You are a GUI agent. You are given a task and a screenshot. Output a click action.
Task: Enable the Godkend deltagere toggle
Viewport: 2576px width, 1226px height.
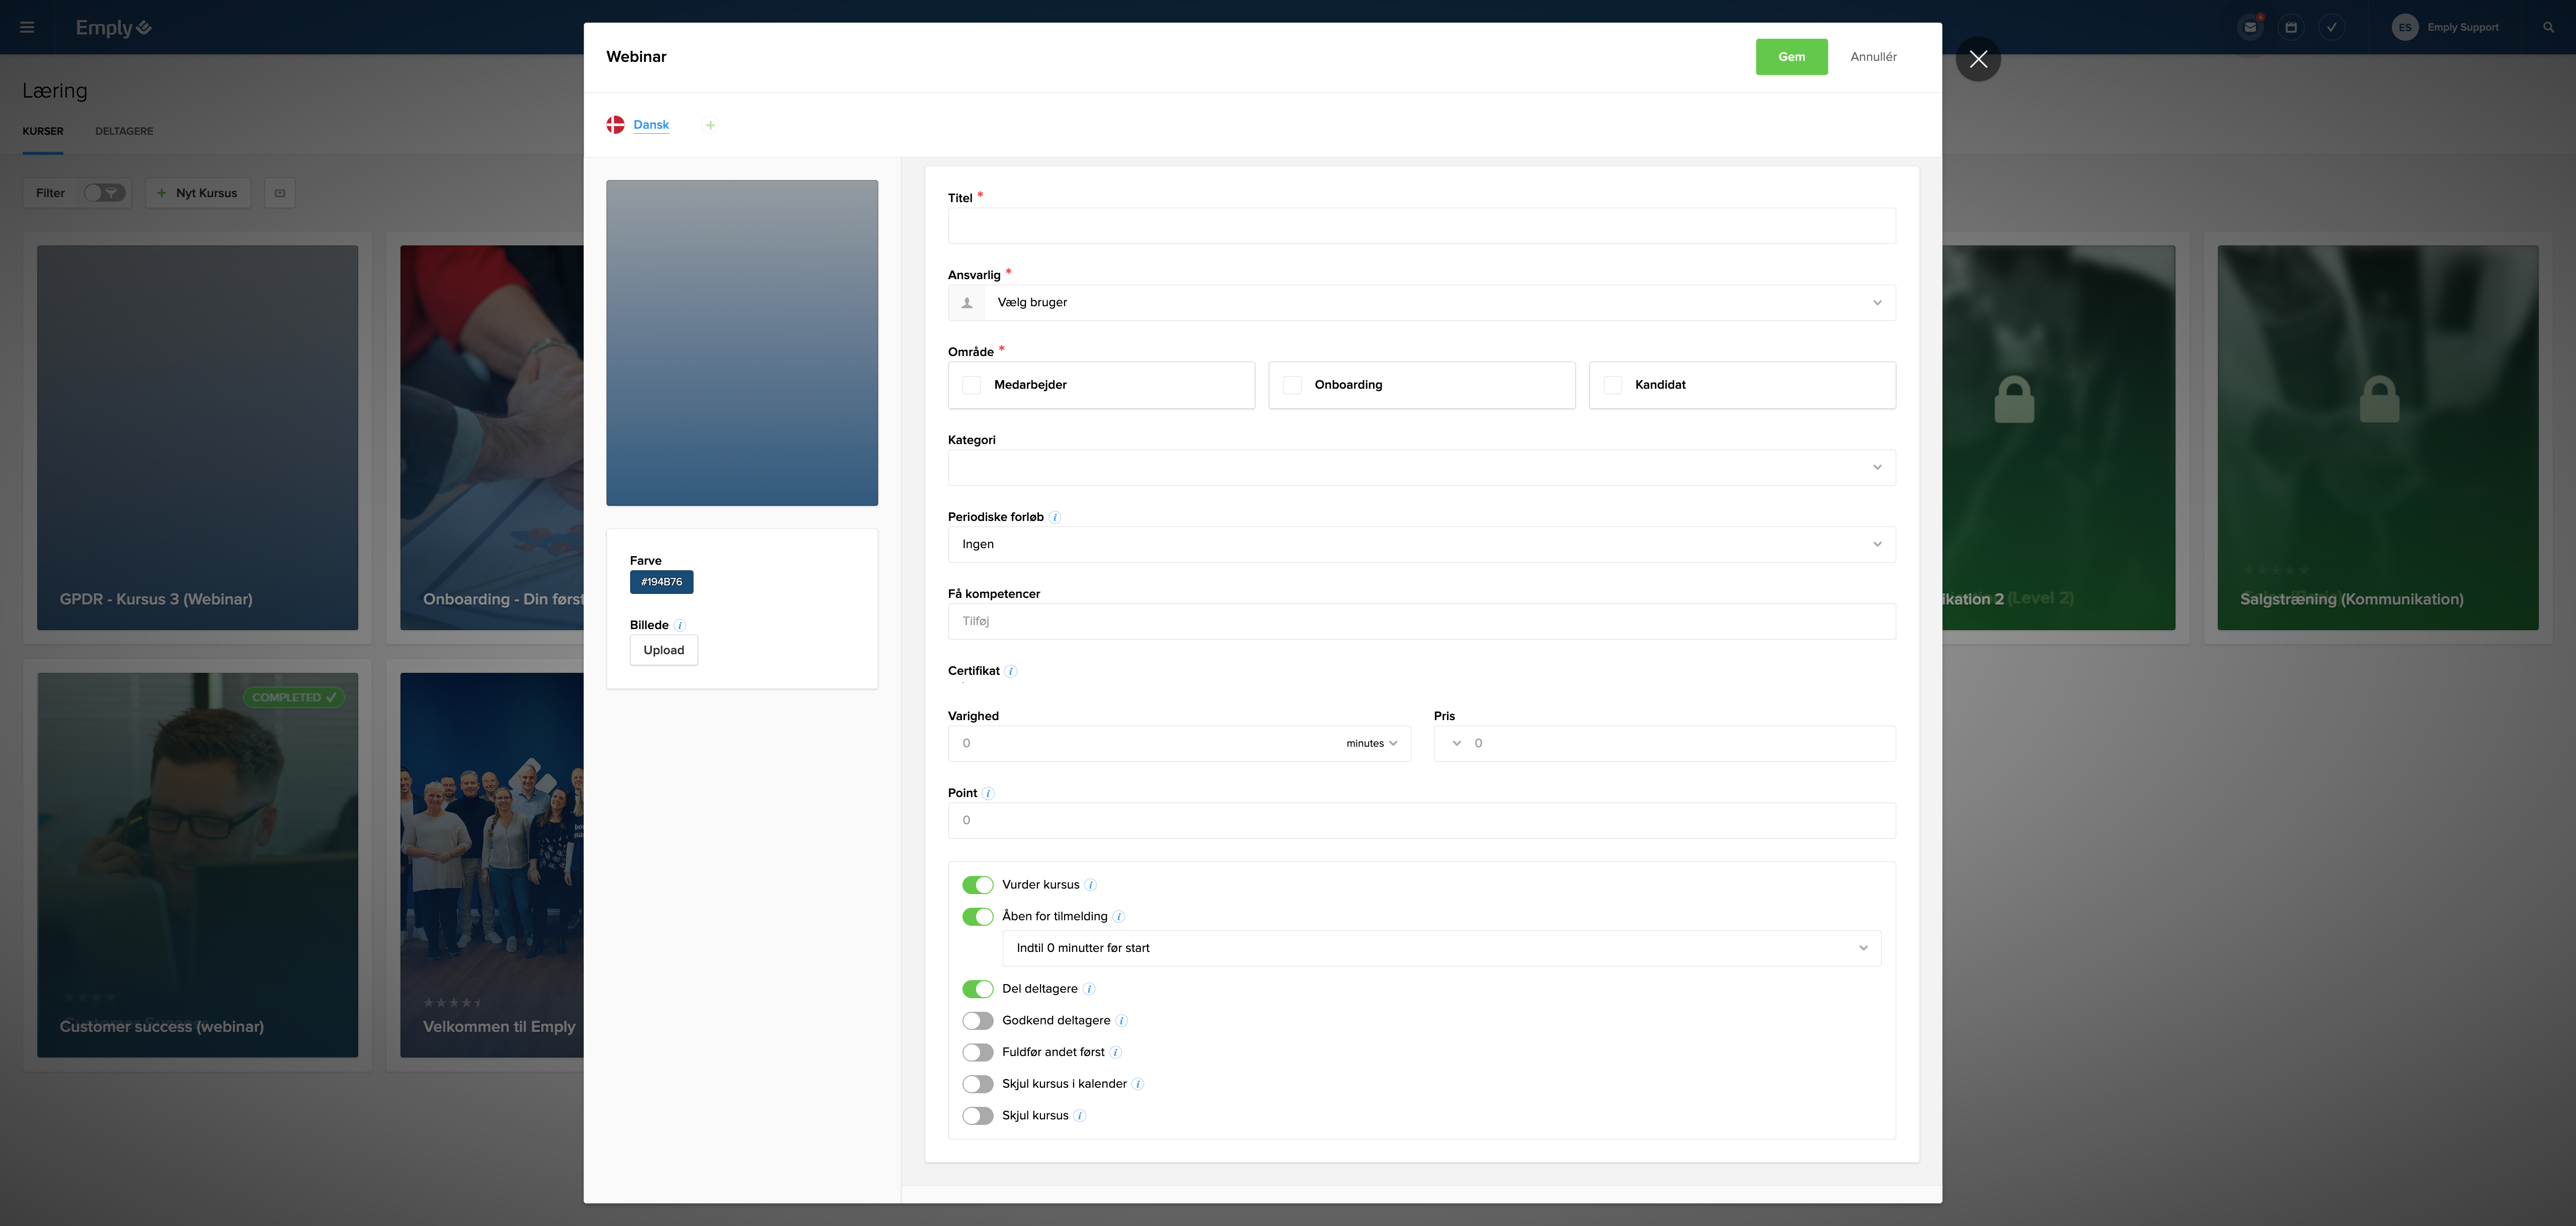click(977, 1020)
